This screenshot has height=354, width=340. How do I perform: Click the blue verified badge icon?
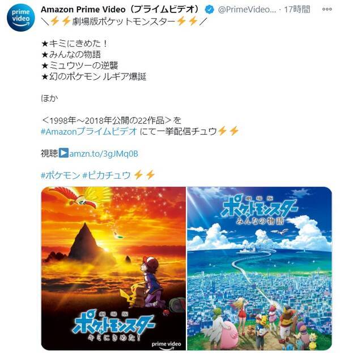pos(210,10)
